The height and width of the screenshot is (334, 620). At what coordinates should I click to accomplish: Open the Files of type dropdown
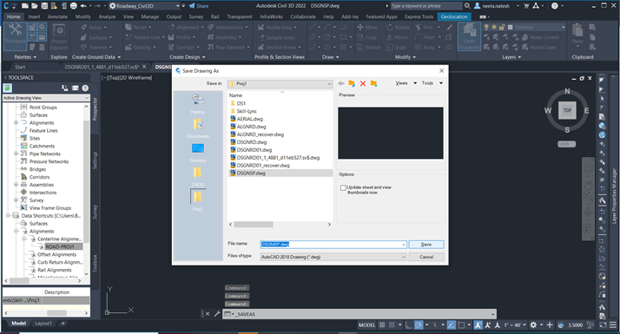tap(333, 257)
